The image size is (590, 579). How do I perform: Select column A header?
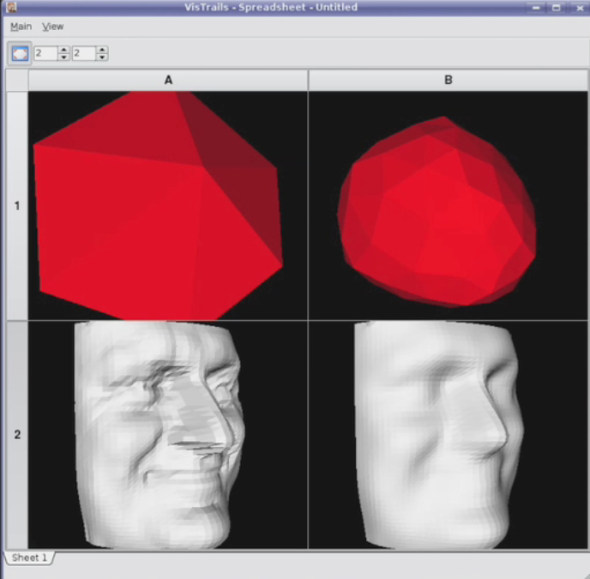[x=168, y=80]
